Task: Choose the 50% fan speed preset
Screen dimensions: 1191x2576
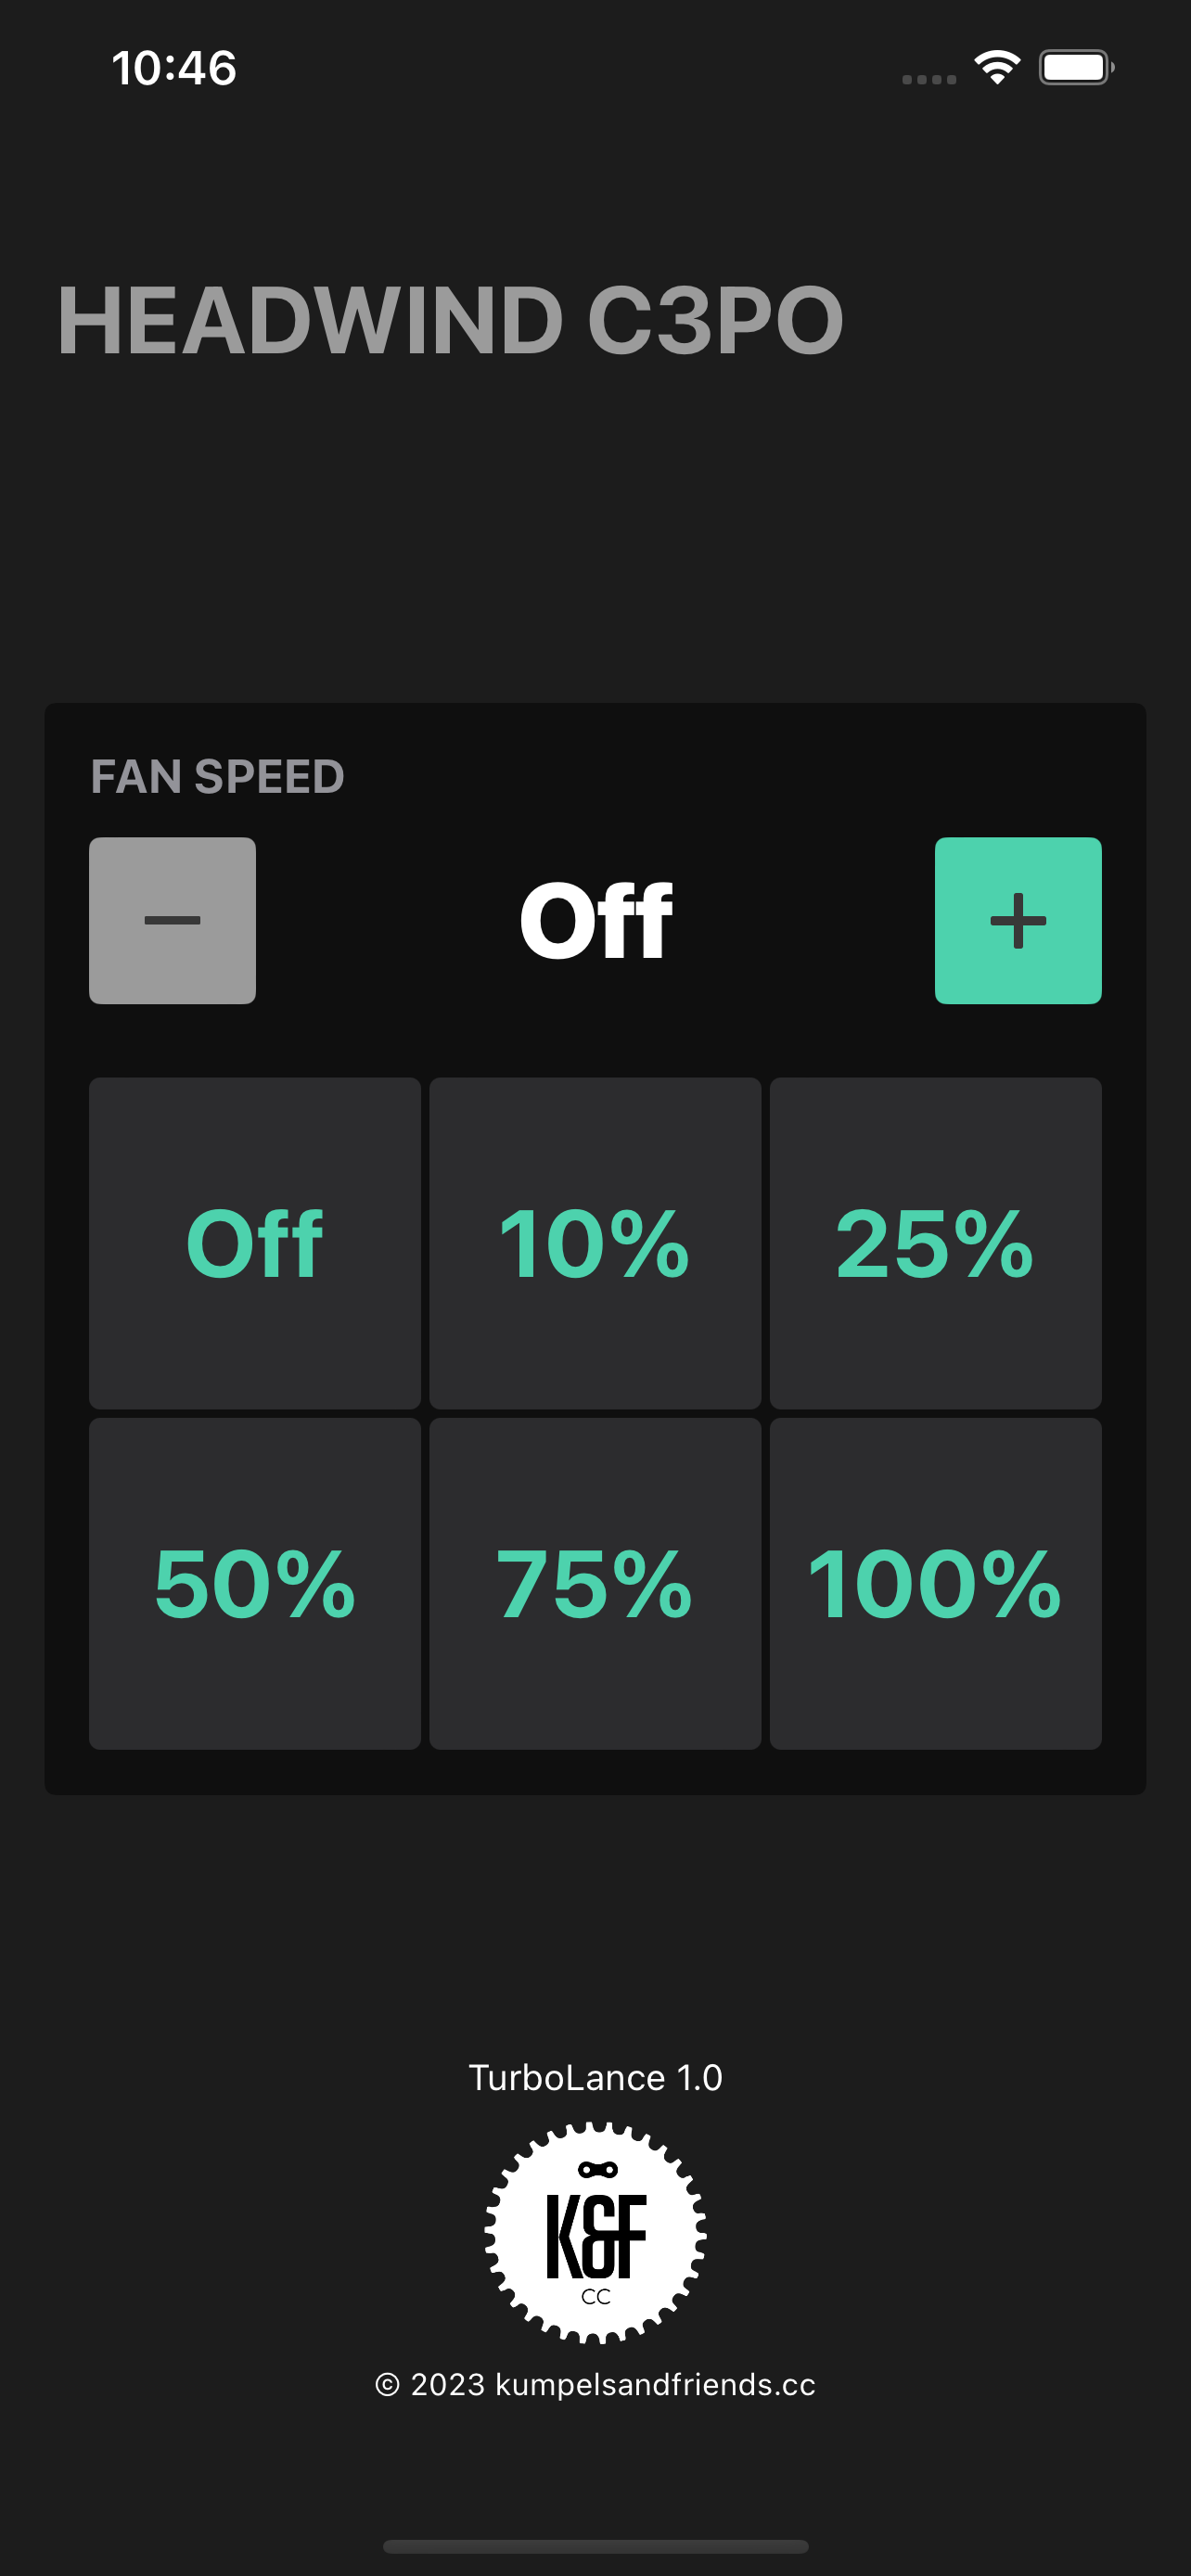Action: pos(255,1583)
